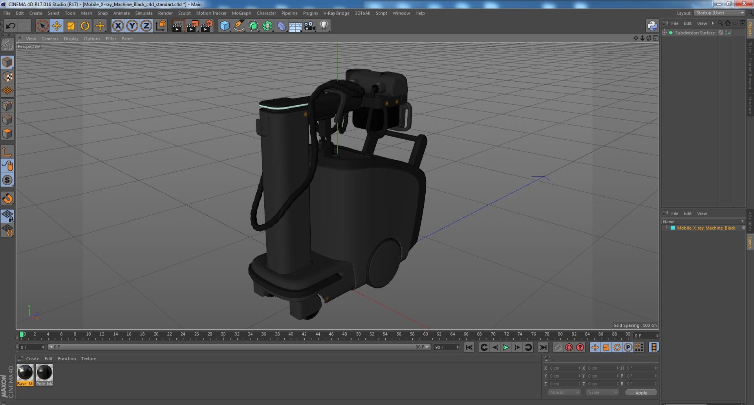
Task: Click frame 30 on the timeline
Action: pos(223,334)
